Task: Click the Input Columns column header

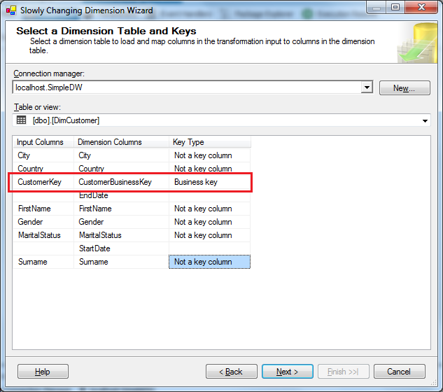Action: pos(43,142)
